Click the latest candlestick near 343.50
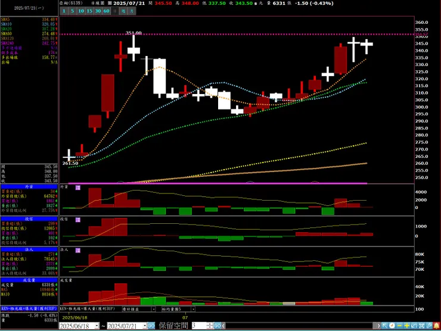The width and height of the screenshot is (441, 331). [367, 44]
